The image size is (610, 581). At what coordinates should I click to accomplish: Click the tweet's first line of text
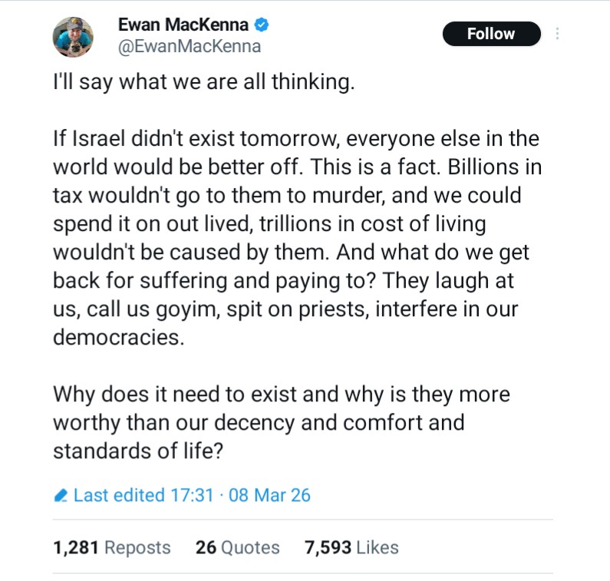tap(203, 82)
